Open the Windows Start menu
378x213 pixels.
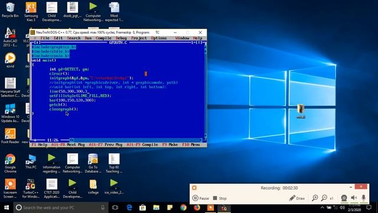(6, 208)
